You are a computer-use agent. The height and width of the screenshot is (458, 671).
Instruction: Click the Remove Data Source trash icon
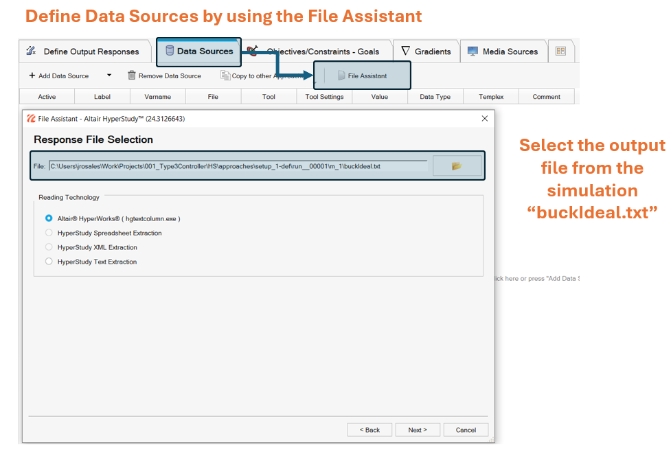pos(132,76)
